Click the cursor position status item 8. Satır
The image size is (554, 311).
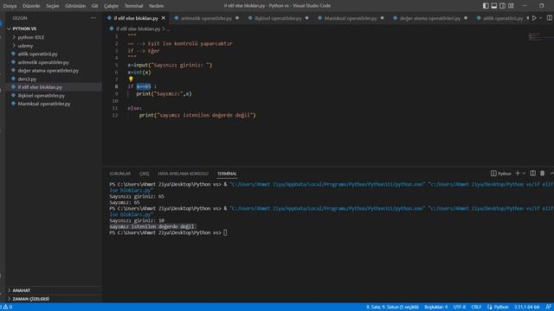coord(392,308)
